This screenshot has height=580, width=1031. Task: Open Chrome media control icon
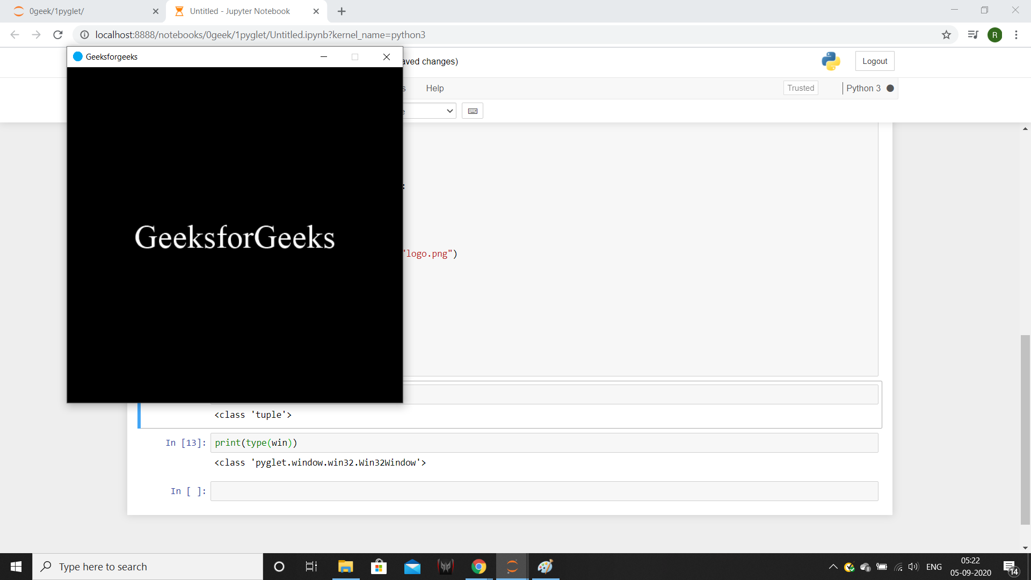[x=972, y=35]
